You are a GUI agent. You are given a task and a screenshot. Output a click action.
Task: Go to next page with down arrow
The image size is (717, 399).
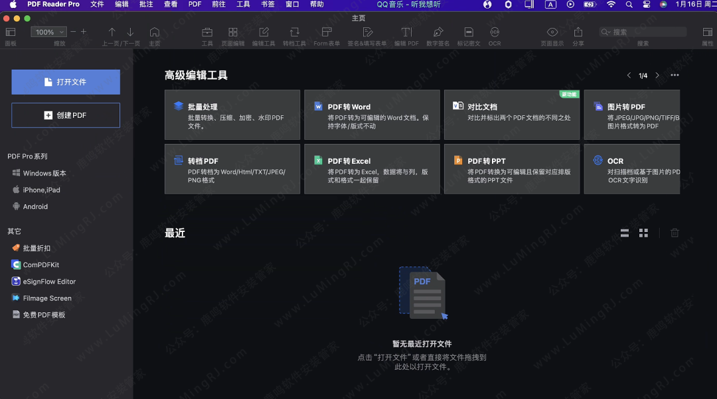(x=130, y=32)
